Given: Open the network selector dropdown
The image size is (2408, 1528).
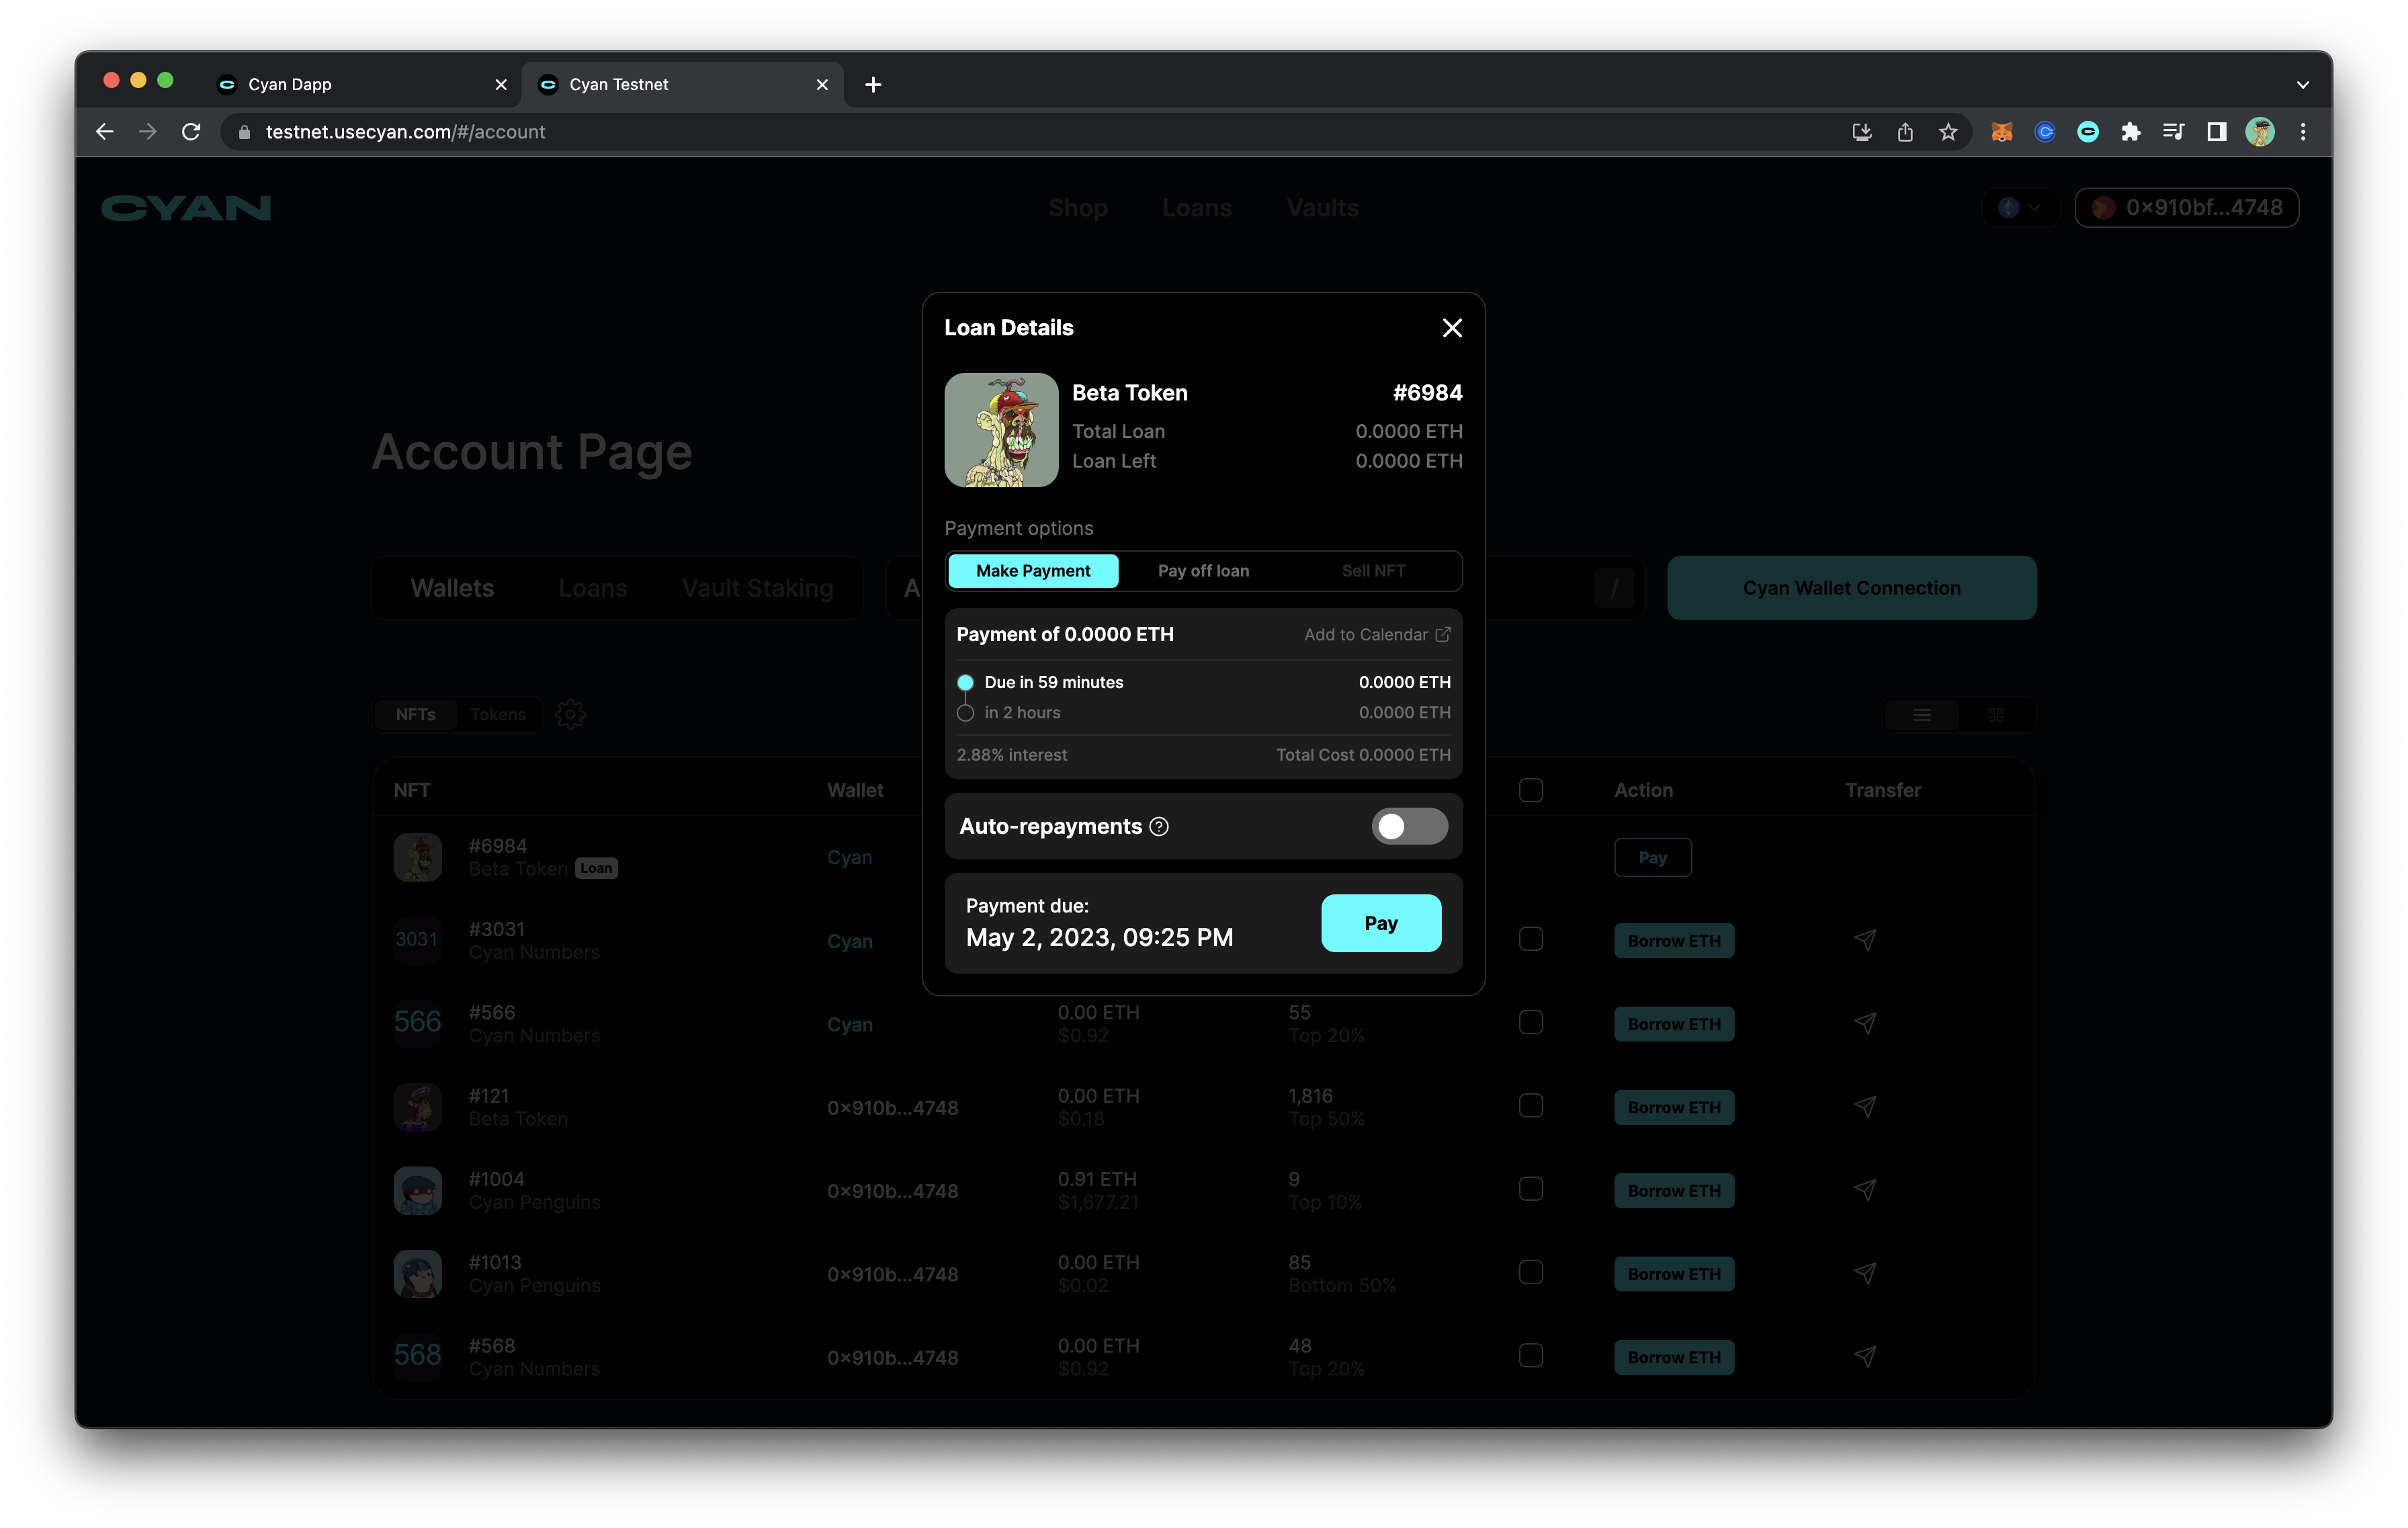Looking at the screenshot, I should click(x=2020, y=208).
